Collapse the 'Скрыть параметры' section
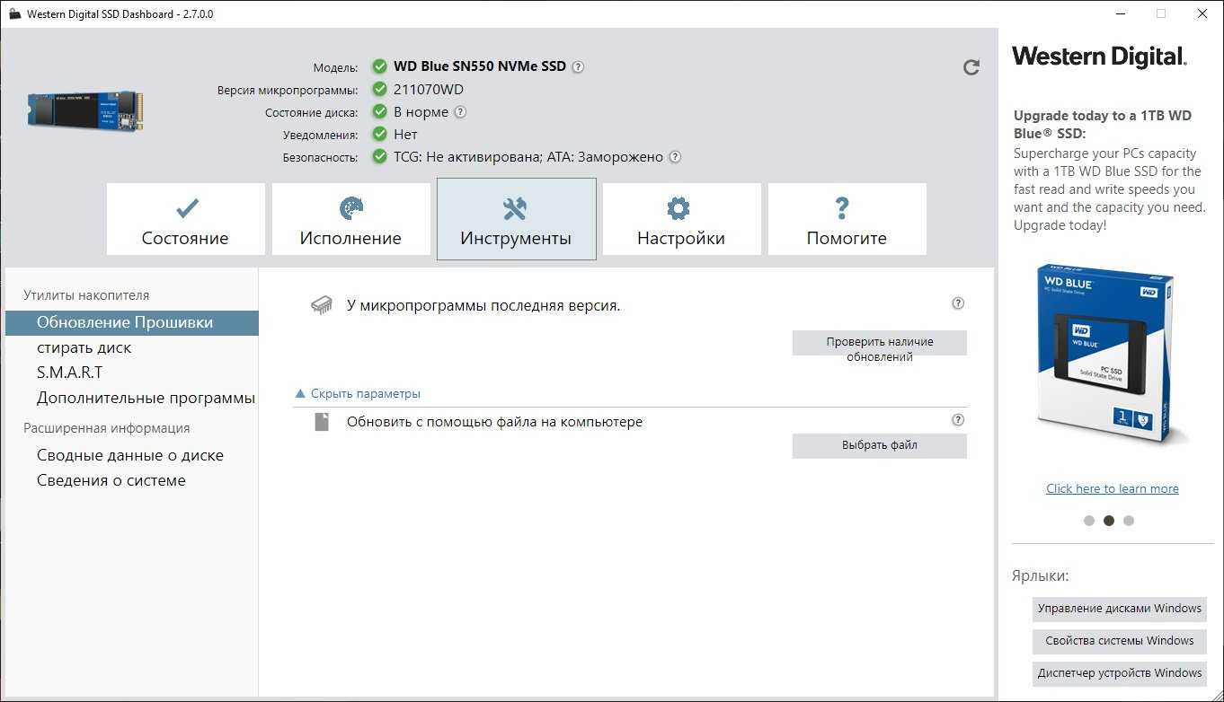 (x=359, y=393)
